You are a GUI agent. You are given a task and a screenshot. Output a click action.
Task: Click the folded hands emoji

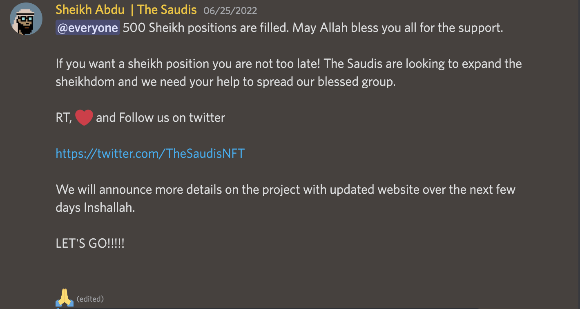65,298
